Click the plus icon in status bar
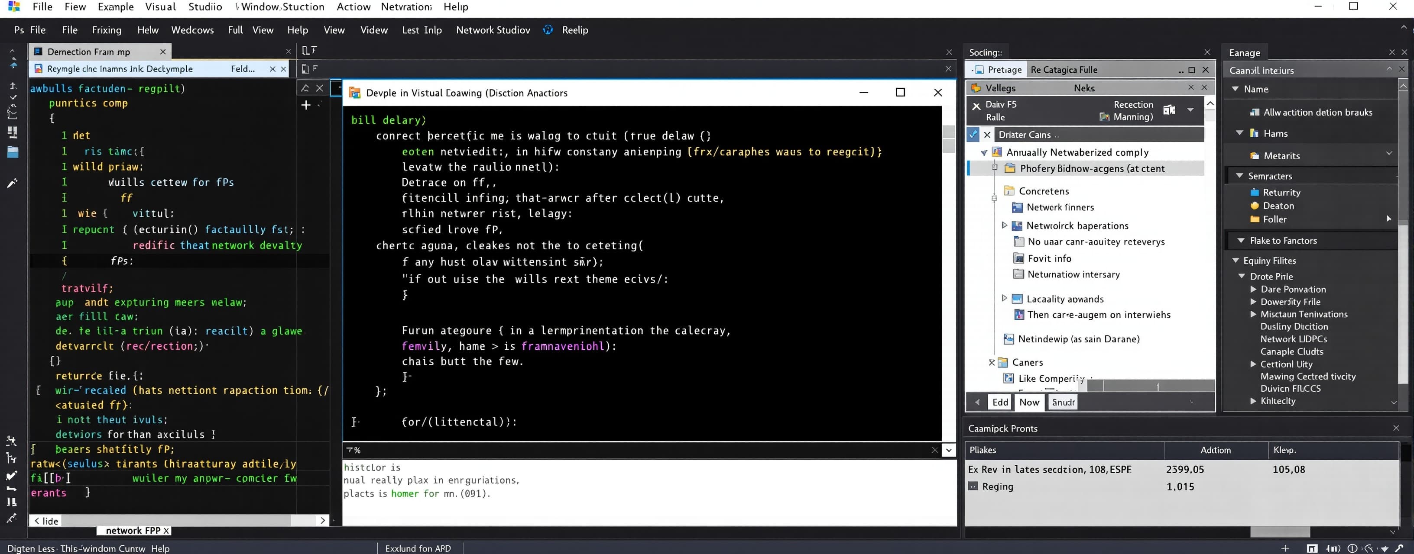Image resolution: width=1414 pixels, height=554 pixels. (x=1285, y=548)
